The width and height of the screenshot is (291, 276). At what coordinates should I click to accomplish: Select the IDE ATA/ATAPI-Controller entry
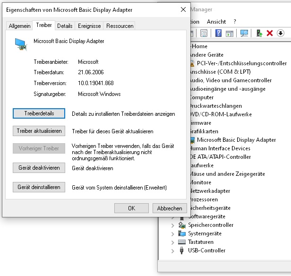coord(221,157)
